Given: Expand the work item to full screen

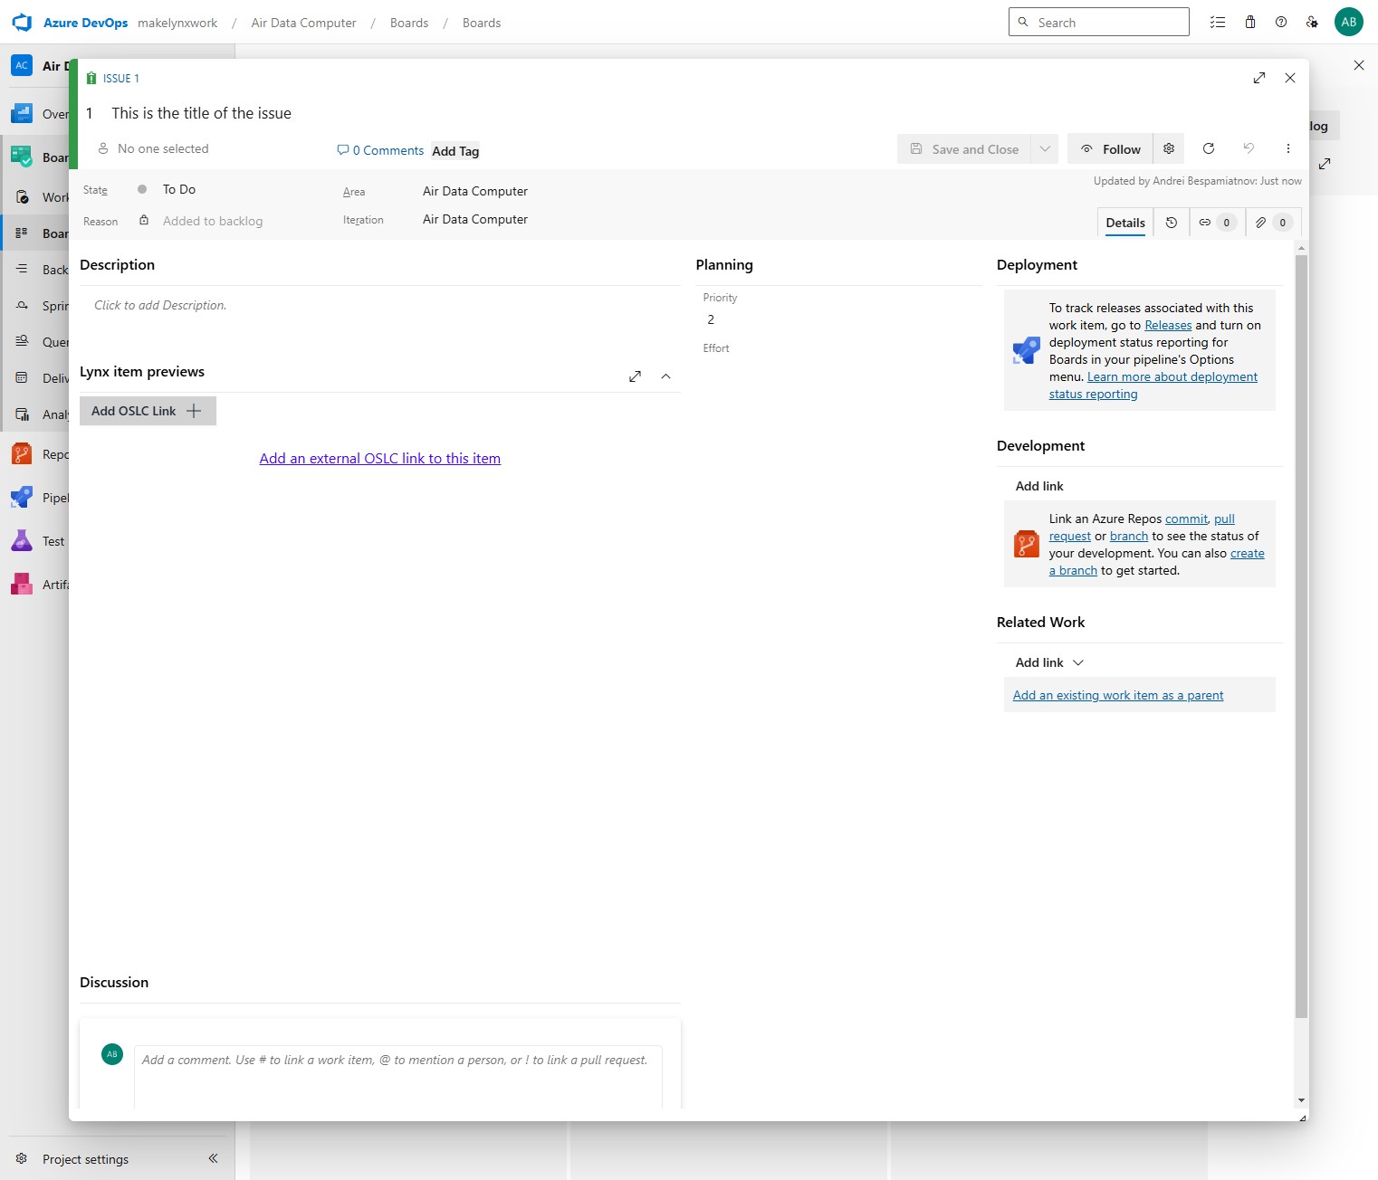Looking at the screenshot, I should pyautogui.click(x=1258, y=78).
